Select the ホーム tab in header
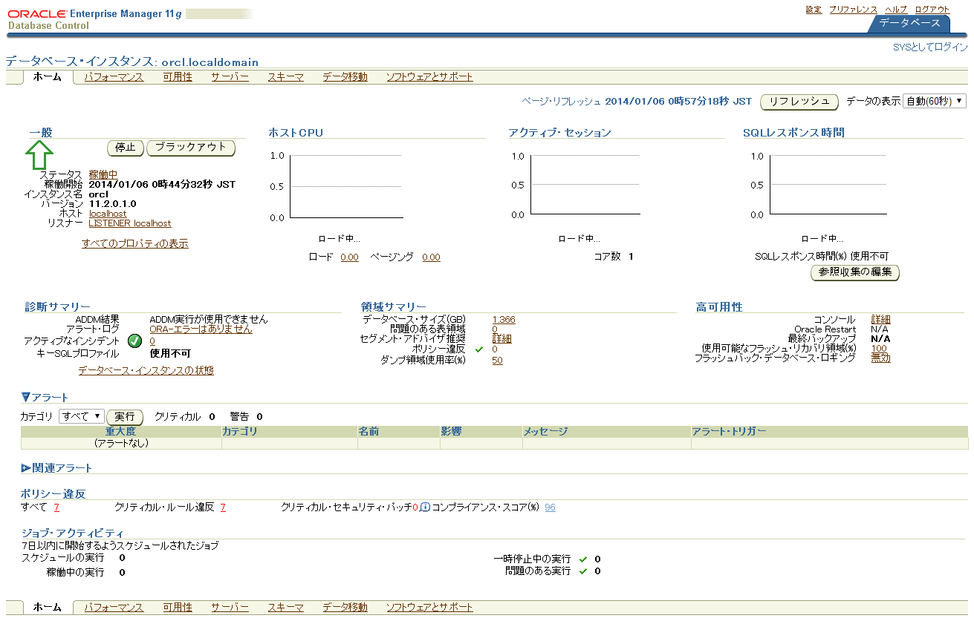 [x=48, y=77]
